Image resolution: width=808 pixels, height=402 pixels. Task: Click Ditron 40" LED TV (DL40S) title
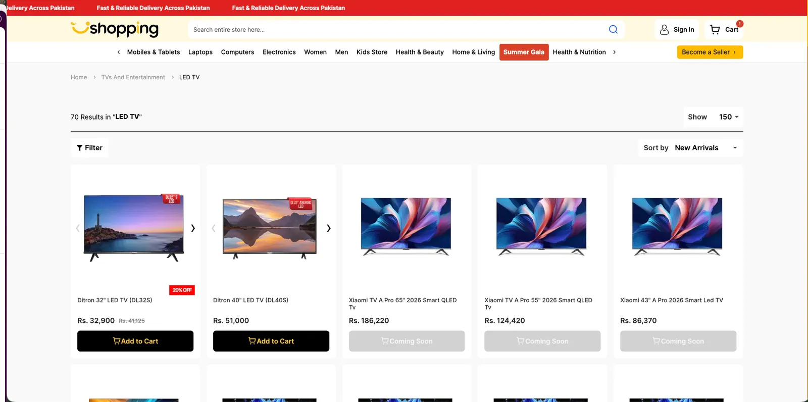pos(250,300)
